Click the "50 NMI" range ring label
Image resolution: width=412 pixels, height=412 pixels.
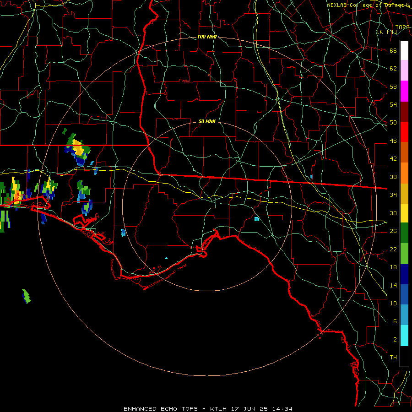tap(207, 121)
